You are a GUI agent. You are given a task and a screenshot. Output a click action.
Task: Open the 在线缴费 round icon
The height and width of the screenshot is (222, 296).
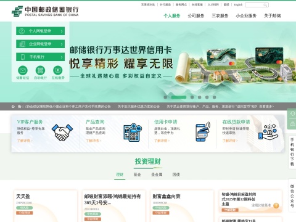coord(58,70)
